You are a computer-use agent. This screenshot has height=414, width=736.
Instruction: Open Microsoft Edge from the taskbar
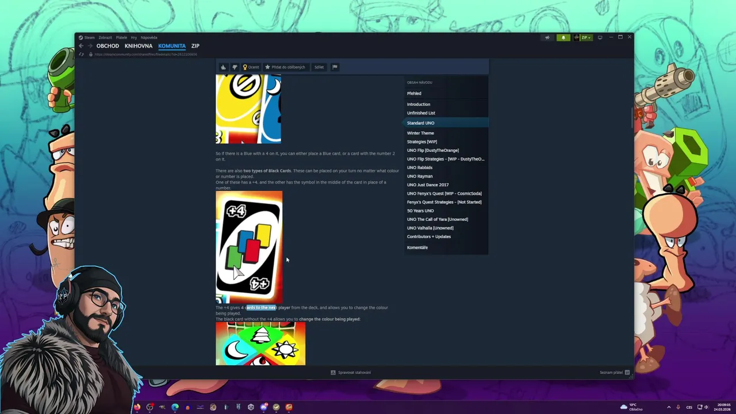pyautogui.click(x=175, y=407)
